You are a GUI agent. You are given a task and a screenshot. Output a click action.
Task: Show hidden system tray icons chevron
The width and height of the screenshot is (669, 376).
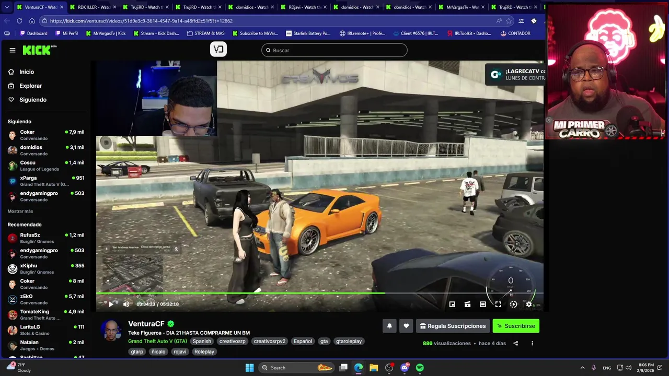coord(582,368)
